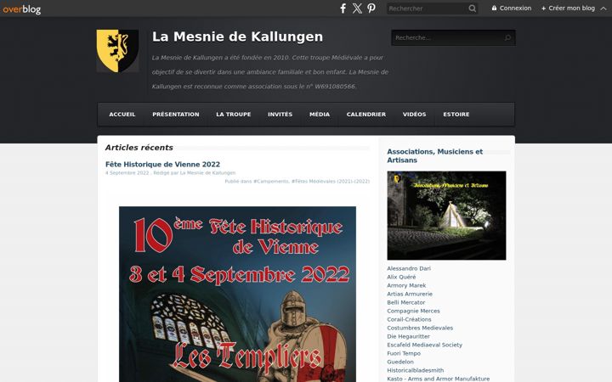Open the Escafeld Mediaeval Society link

pyautogui.click(x=425, y=345)
